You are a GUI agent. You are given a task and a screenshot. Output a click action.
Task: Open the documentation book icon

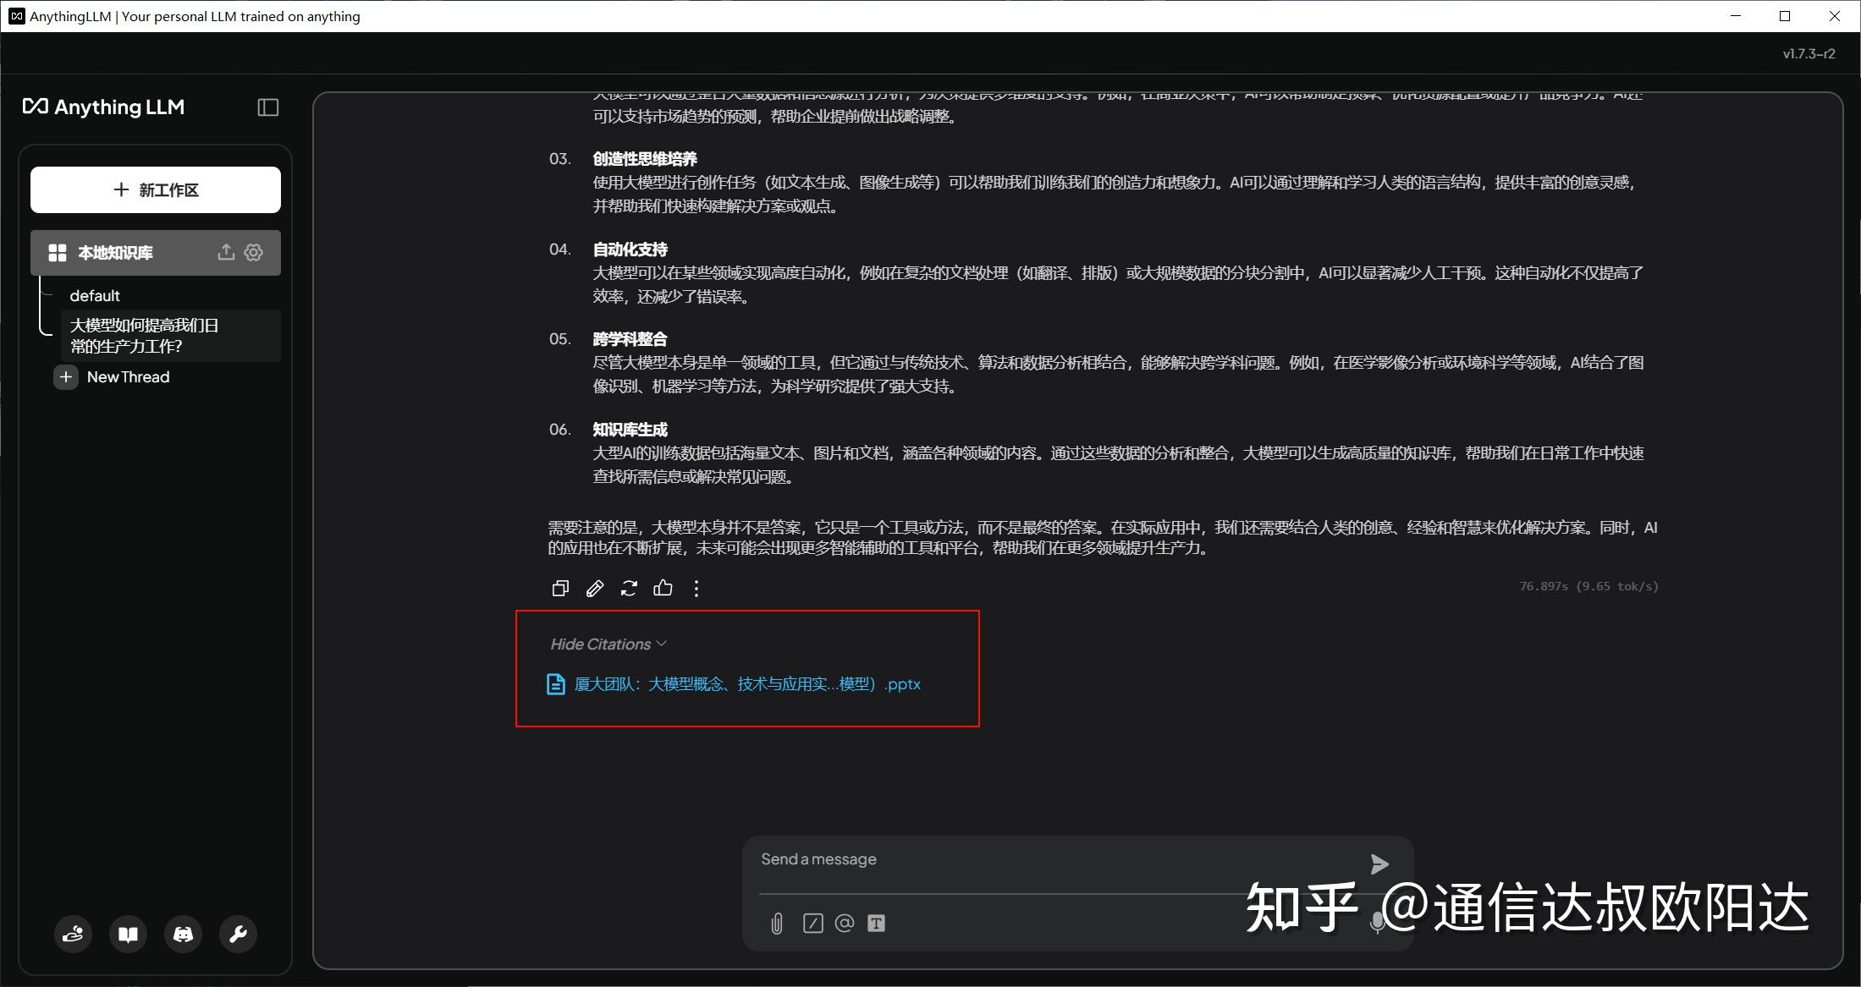point(129,935)
